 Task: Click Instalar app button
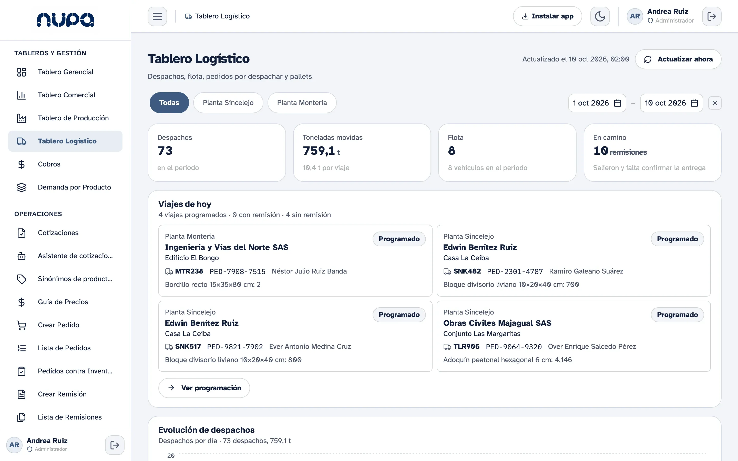point(547,16)
